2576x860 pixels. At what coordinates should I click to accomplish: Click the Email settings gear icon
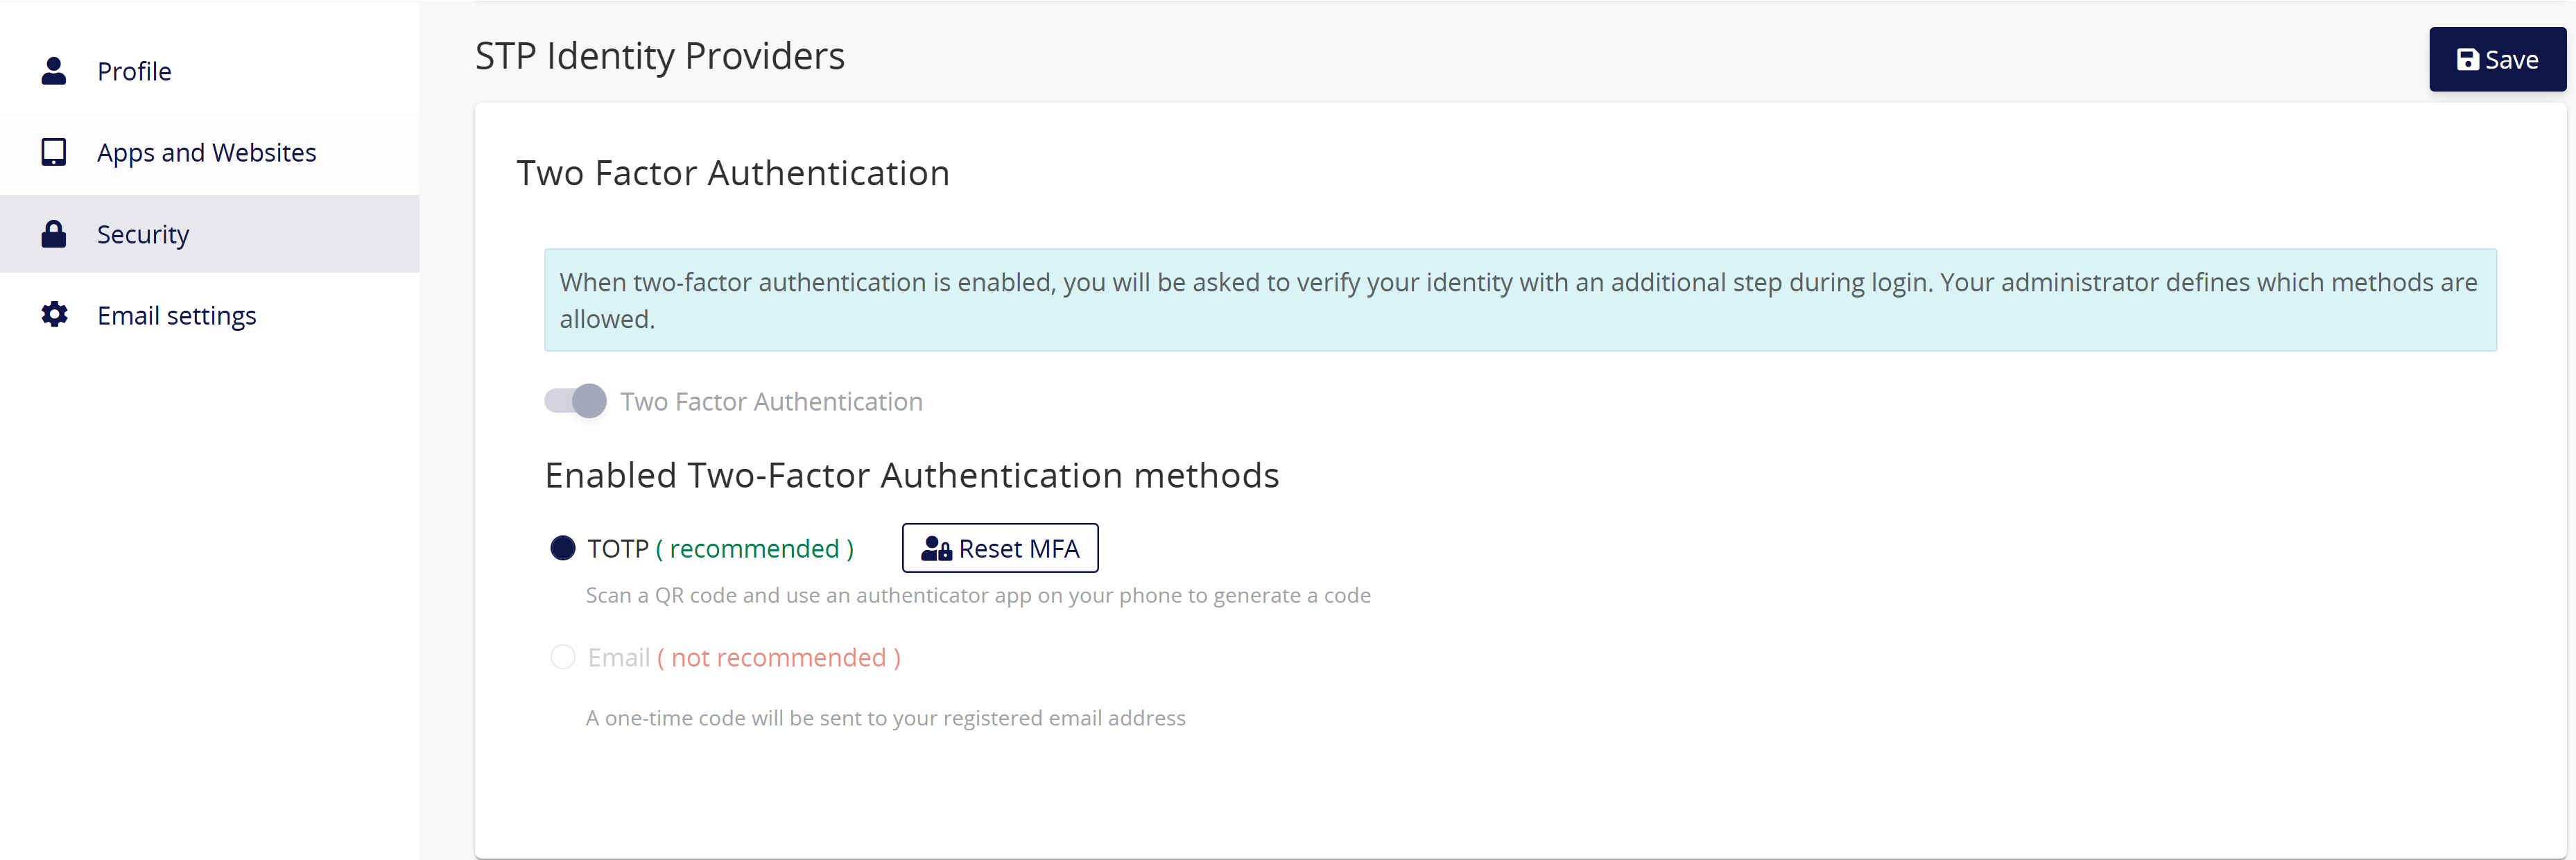tap(54, 315)
